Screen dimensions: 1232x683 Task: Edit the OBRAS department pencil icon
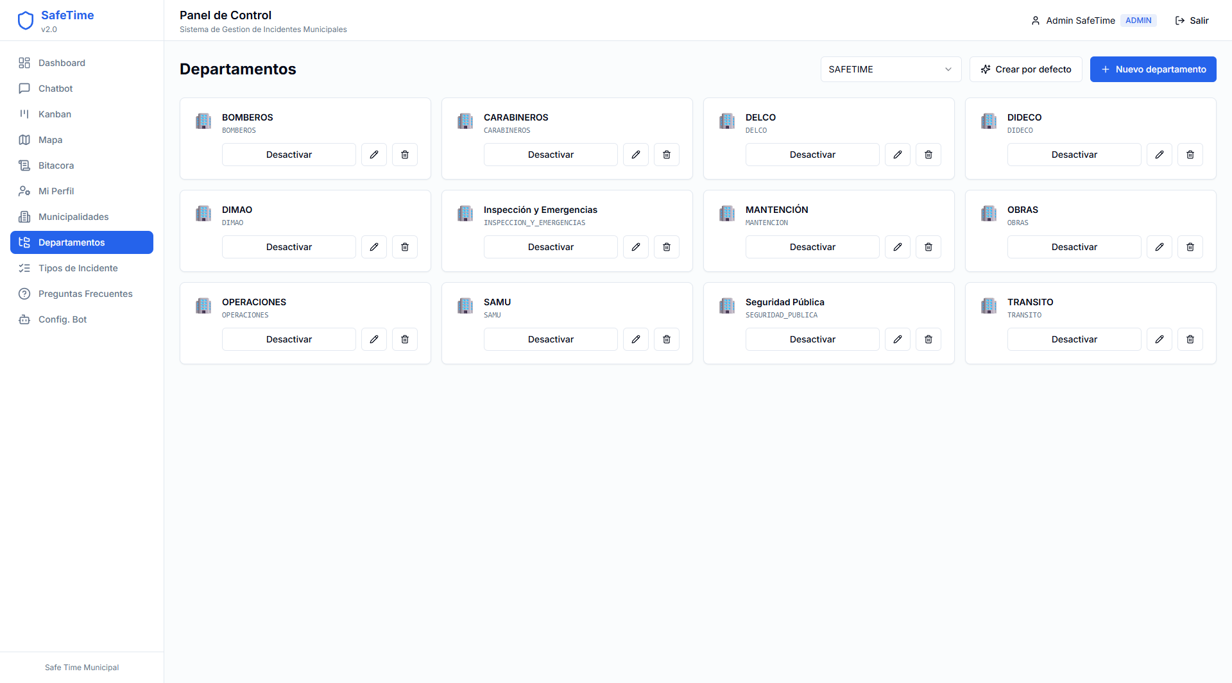click(1159, 247)
